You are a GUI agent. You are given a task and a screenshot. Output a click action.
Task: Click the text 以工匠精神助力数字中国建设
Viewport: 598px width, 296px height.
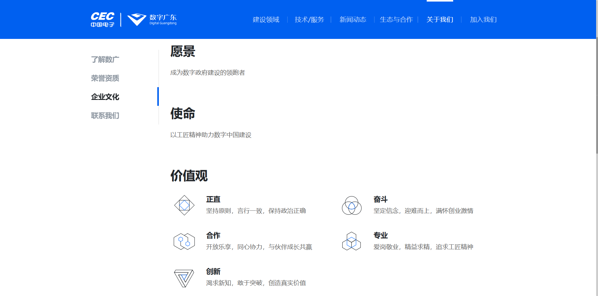pos(211,135)
